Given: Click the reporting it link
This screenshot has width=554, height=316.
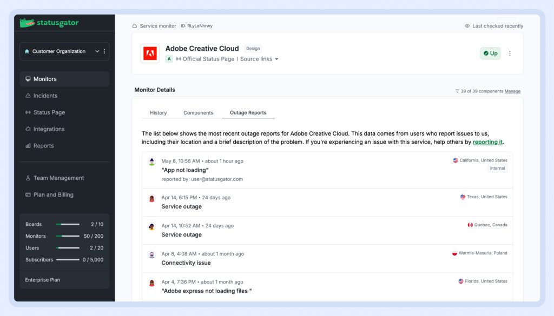Looking at the screenshot, I should pyautogui.click(x=487, y=142).
